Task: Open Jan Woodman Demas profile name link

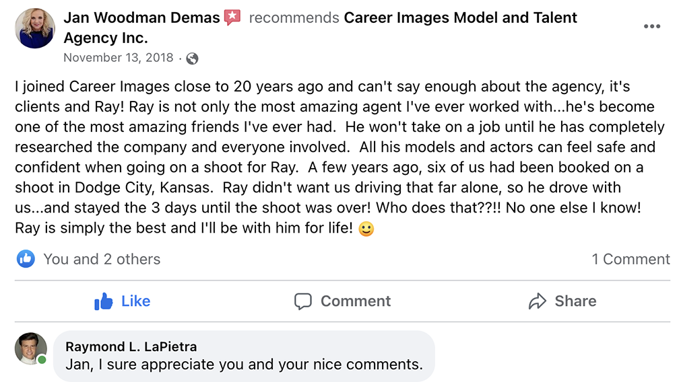Action: coord(141,18)
